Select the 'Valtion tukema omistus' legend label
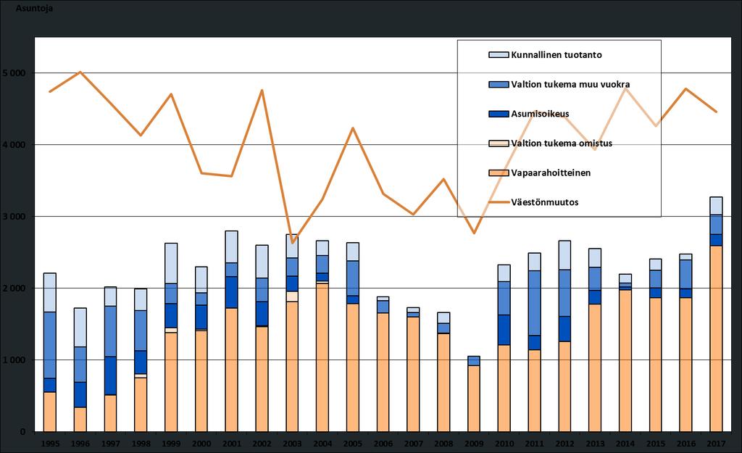This screenshot has height=453, width=742. 562,144
